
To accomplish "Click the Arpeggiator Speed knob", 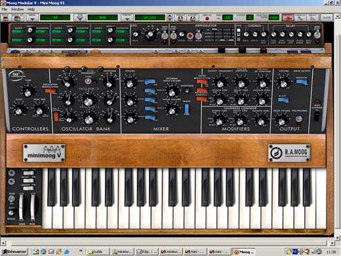I will pos(182,35).
